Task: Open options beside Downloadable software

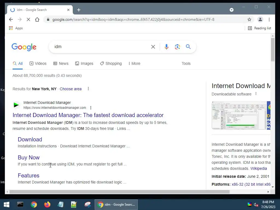Action: click(256, 94)
